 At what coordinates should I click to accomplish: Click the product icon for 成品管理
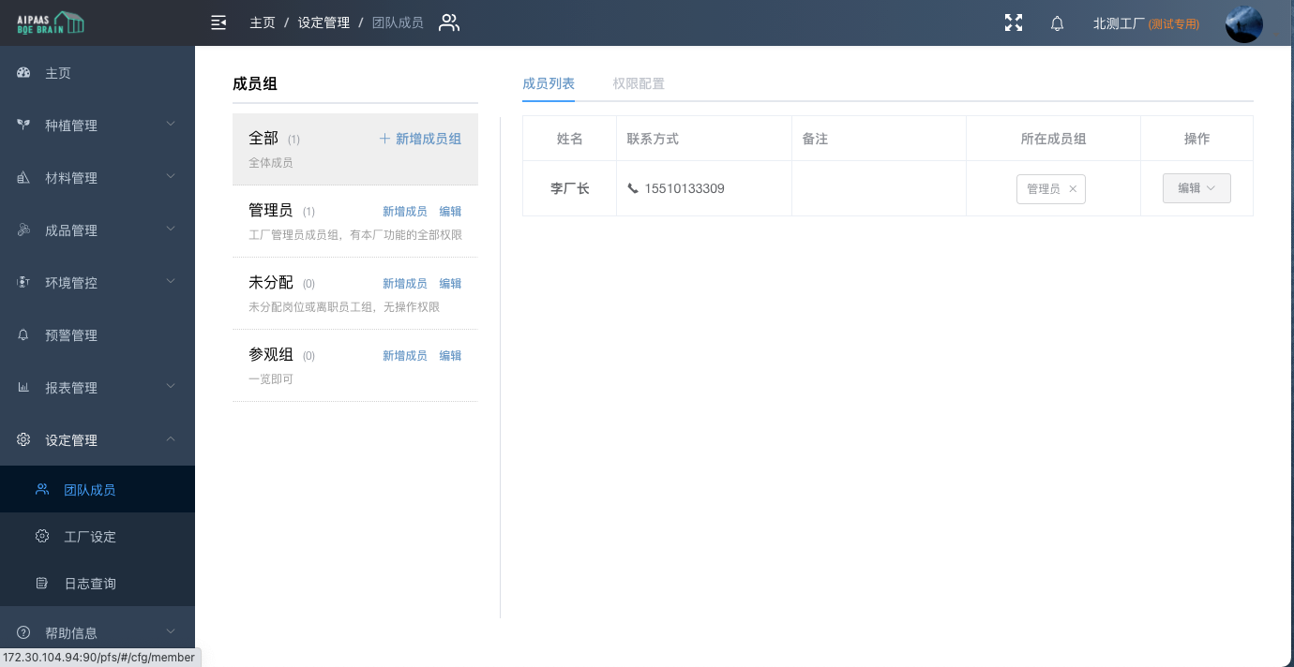(x=24, y=230)
